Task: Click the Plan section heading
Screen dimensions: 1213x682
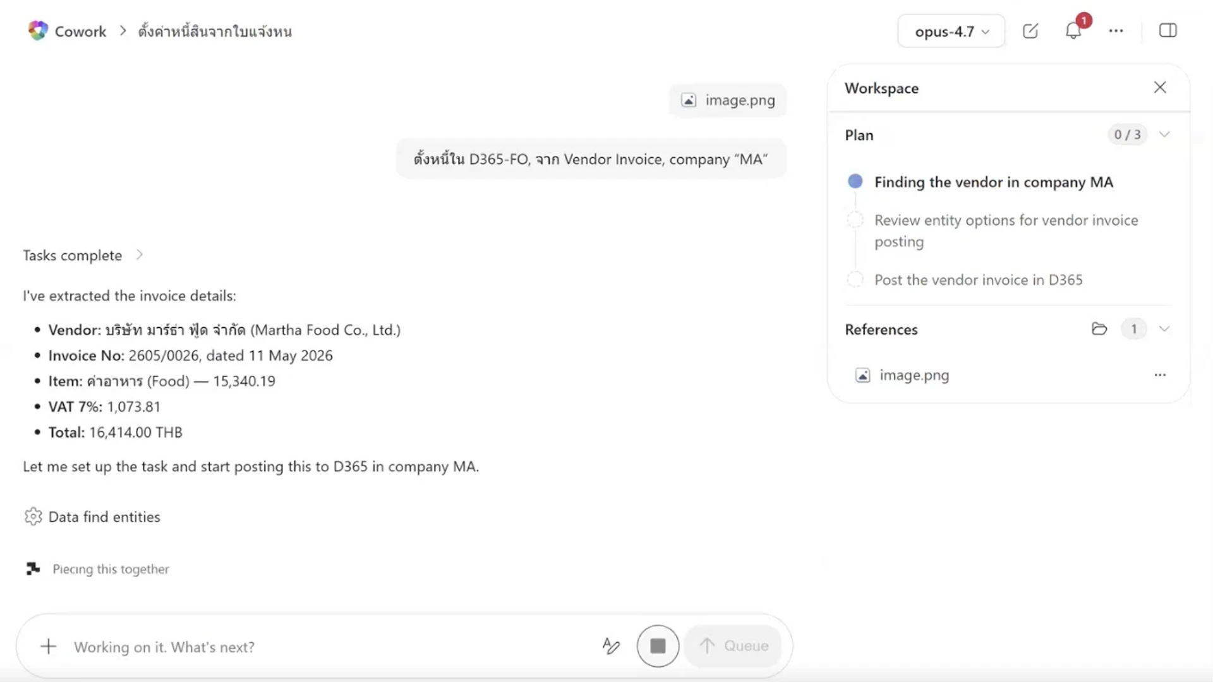Action: click(859, 135)
